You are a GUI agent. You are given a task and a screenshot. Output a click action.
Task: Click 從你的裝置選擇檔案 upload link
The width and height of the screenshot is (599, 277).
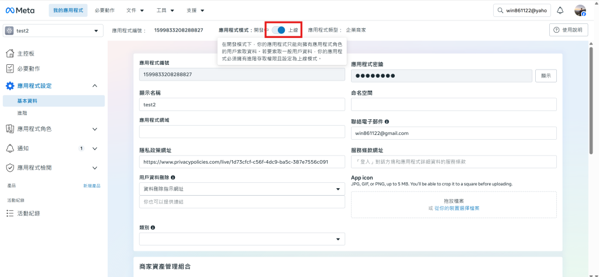coord(457,208)
